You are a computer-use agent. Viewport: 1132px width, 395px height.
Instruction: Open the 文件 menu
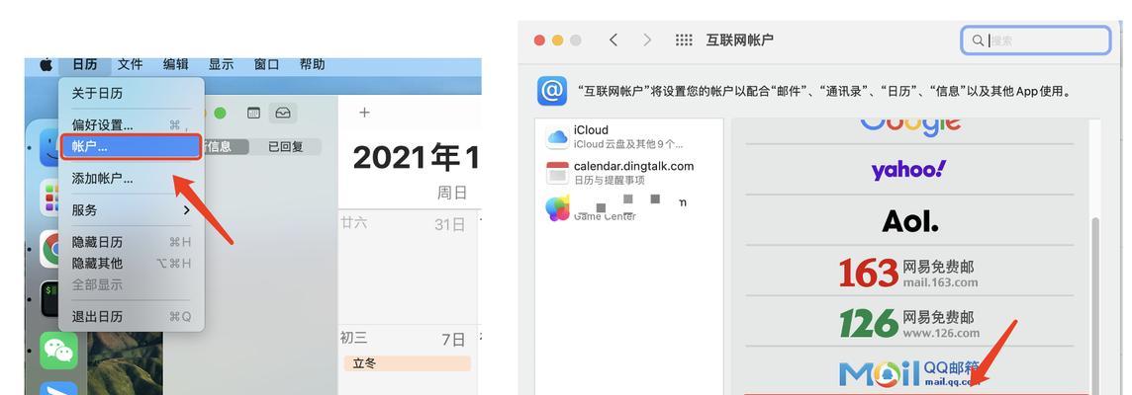130,65
